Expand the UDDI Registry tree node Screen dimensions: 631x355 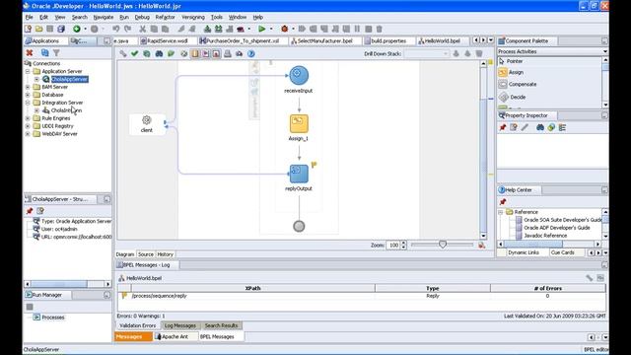[x=28, y=126]
